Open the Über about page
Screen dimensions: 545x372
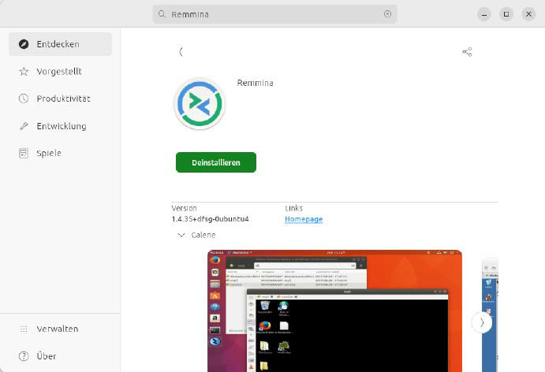(x=61, y=356)
